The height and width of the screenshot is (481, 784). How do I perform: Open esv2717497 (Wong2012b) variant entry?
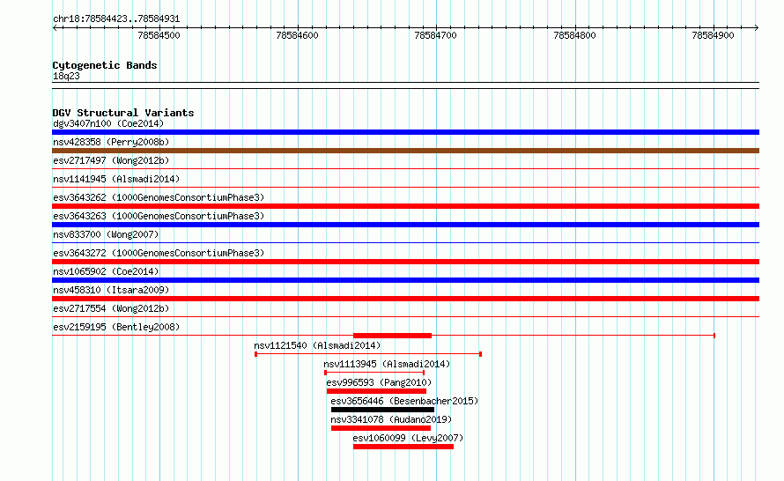point(111,160)
